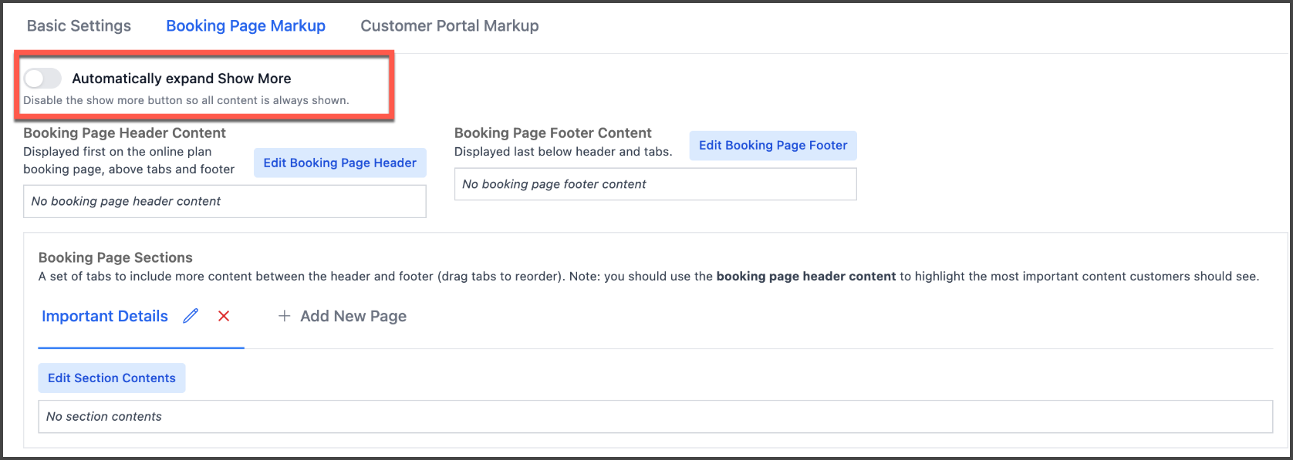Select the Booking Page Markup tab
Screen dimensions: 1293x460
(x=245, y=25)
